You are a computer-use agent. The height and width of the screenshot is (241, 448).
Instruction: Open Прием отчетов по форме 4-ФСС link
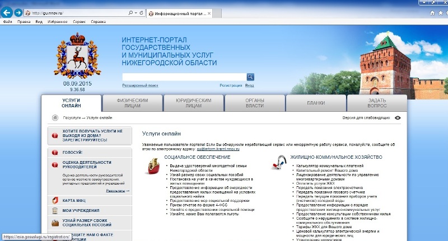[x=199, y=205]
